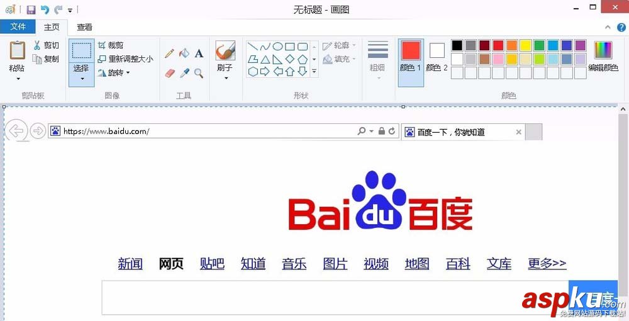Viewport: 629px width, 321px height.
Task: Select the Brushes tool icon
Action: point(225,51)
